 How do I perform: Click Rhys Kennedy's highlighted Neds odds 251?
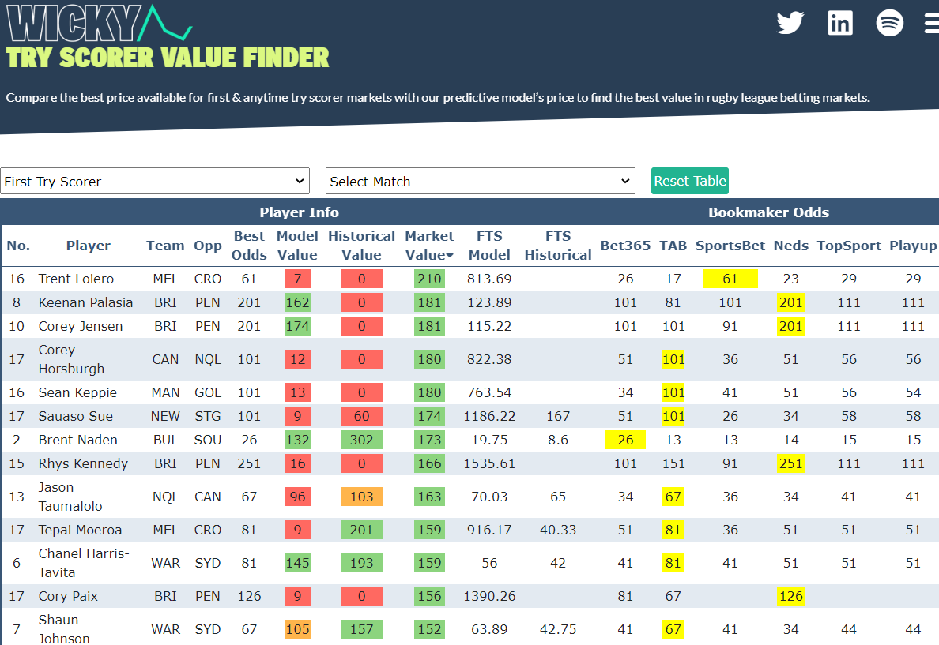(x=790, y=463)
